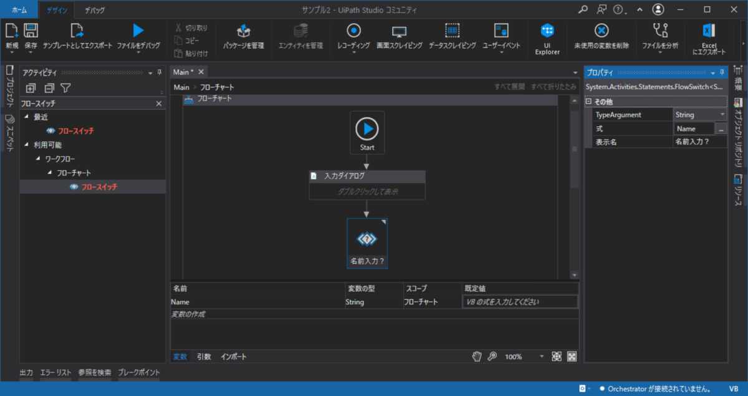748x396 pixels.
Task: Click 表示名 value 名前入力？
Action: pos(700,142)
